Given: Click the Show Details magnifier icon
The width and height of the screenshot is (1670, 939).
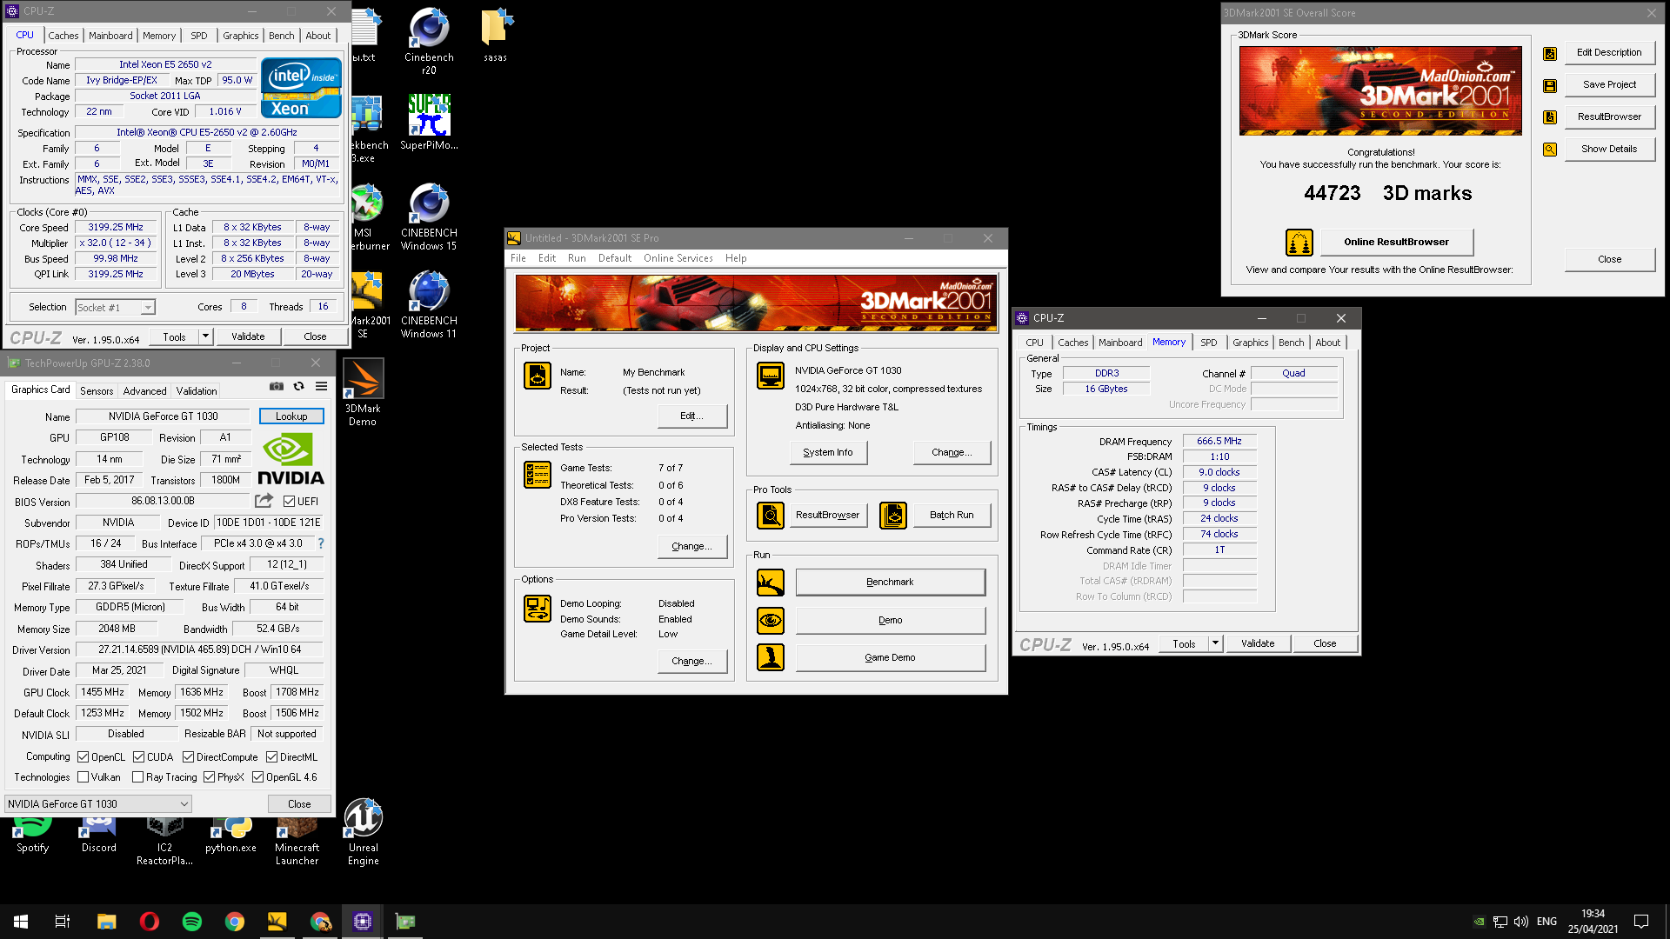Looking at the screenshot, I should coord(1550,150).
